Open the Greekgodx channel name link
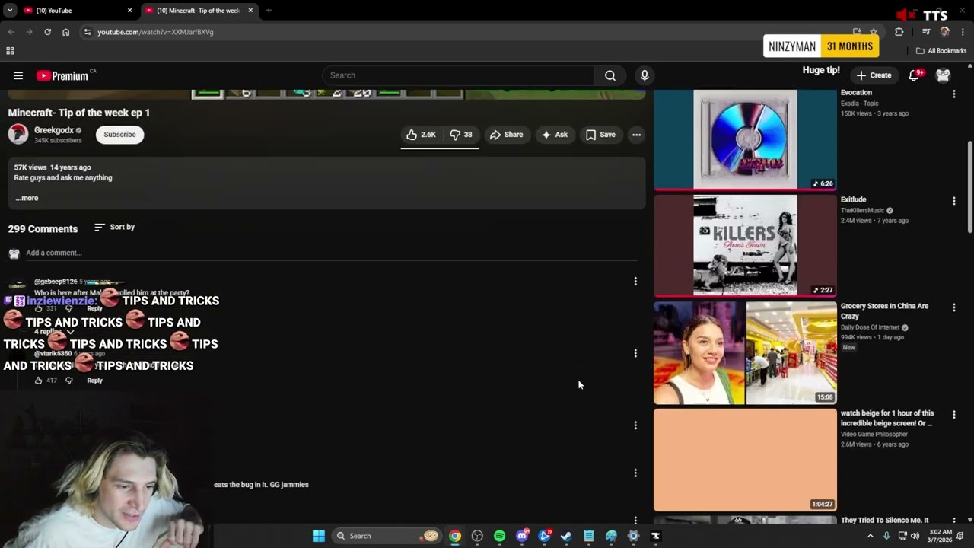 53,130
